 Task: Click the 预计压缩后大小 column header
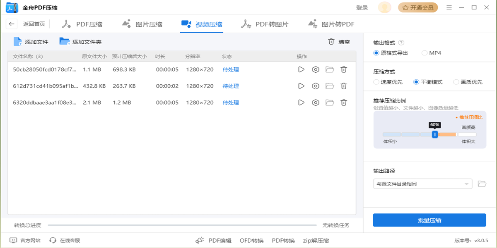[x=129, y=57]
